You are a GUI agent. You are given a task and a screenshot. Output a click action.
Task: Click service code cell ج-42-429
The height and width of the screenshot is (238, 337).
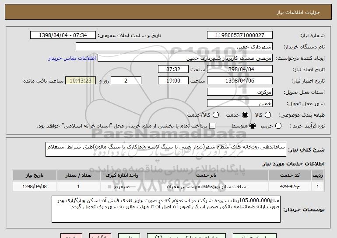pos(290,186)
